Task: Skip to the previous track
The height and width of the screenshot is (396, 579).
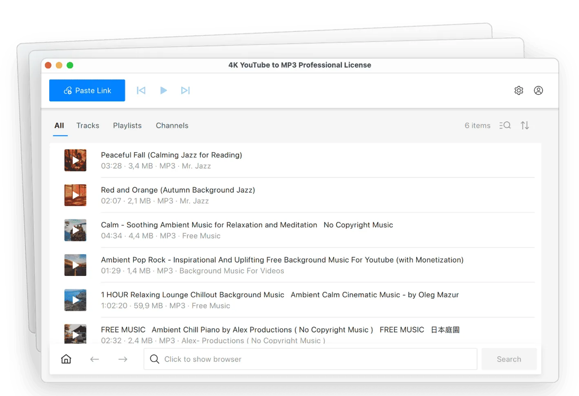Action: point(141,90)
